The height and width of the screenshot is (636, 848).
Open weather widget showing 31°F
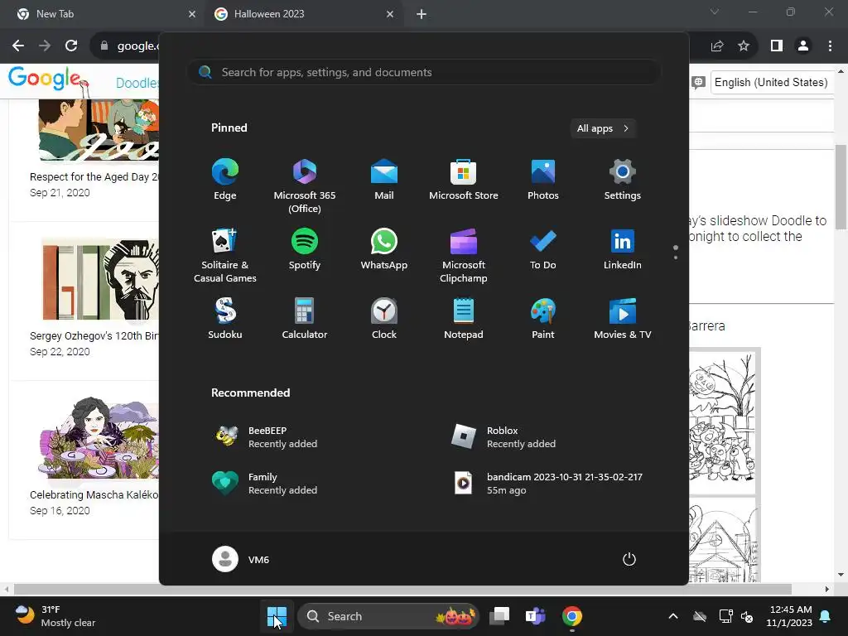(x=55, y=616)
